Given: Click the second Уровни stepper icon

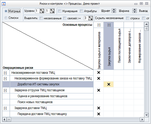Looking at the screenshot, I should tap(52, 11).
